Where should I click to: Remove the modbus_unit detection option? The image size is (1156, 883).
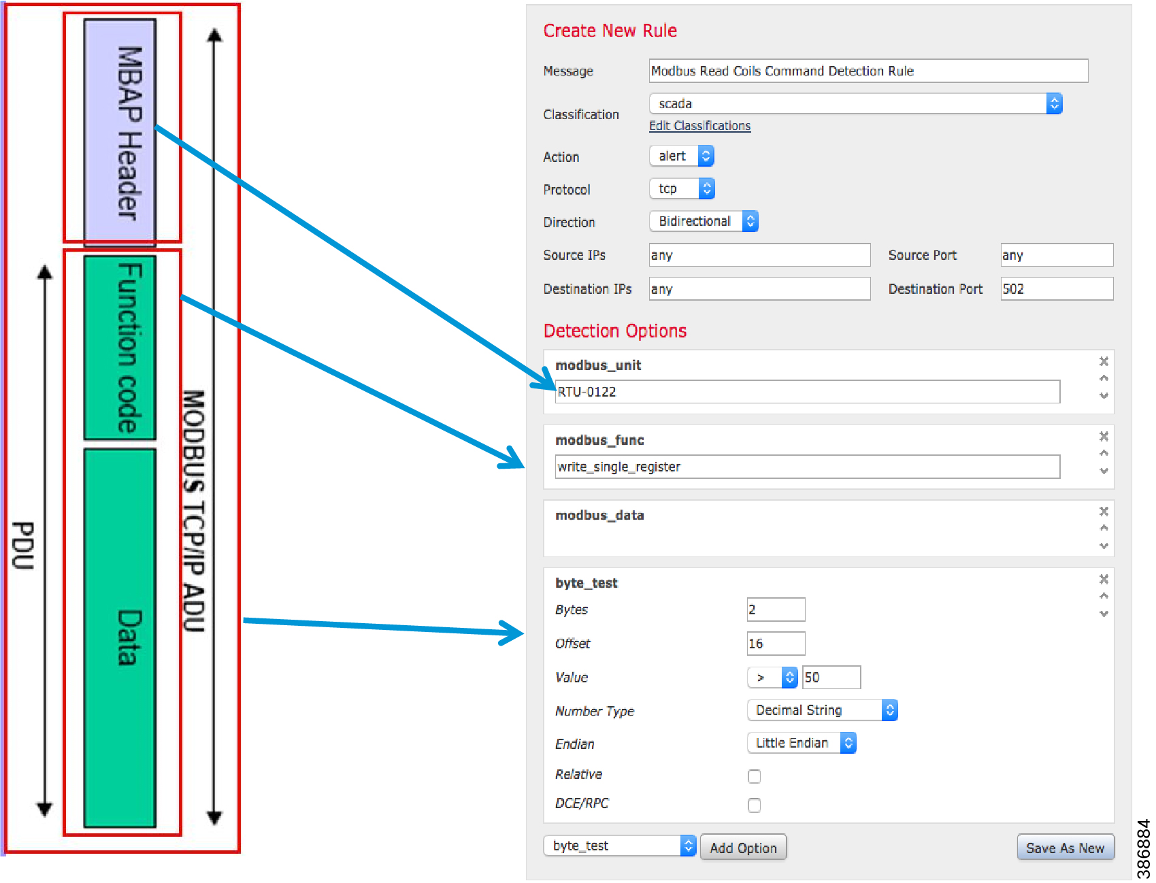click(x=1104, y=361)
